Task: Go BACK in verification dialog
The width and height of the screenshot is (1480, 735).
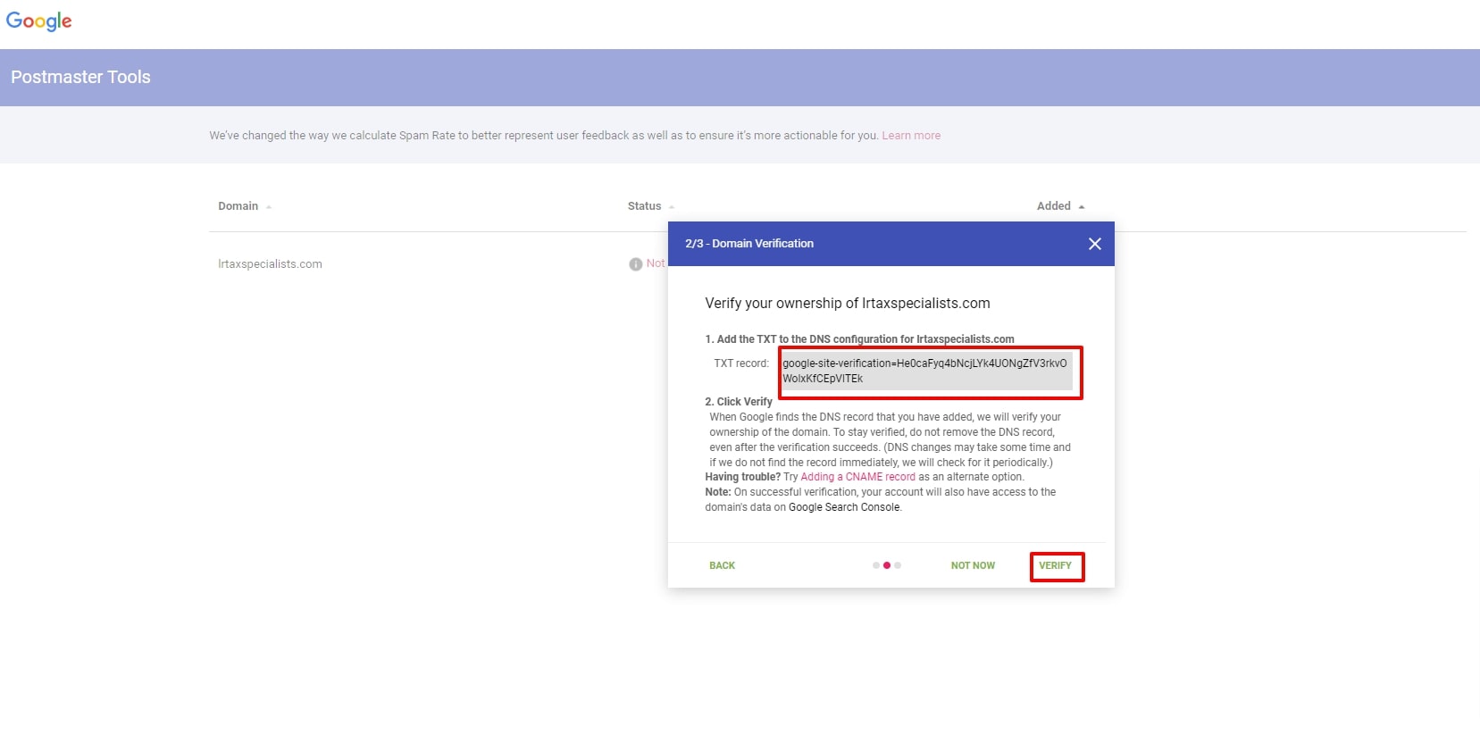Action: click(722, 566)
